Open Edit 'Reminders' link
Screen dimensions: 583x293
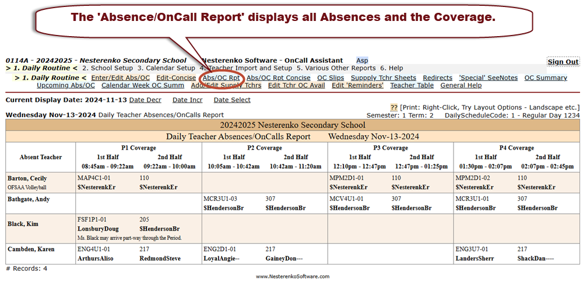point(357,86)
